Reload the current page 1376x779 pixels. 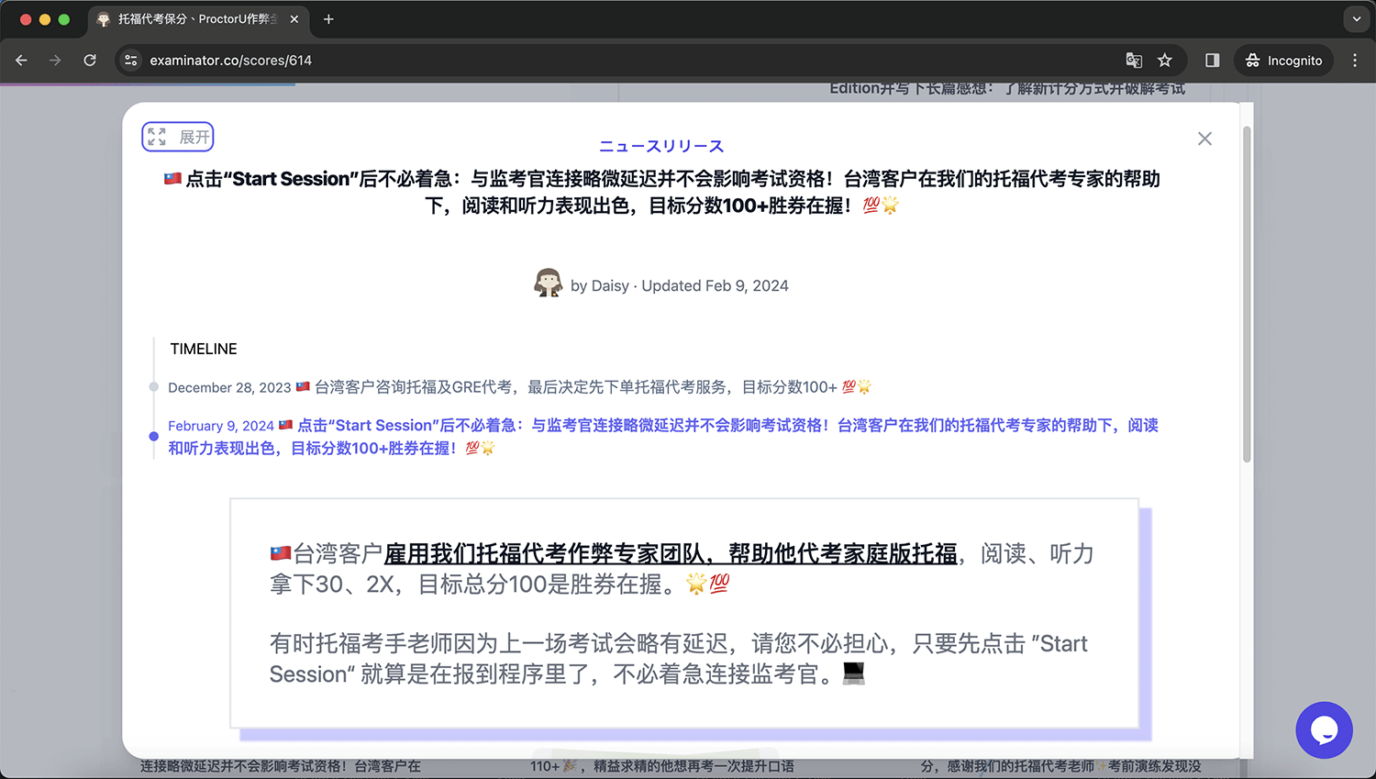click(x=90, y=61)
